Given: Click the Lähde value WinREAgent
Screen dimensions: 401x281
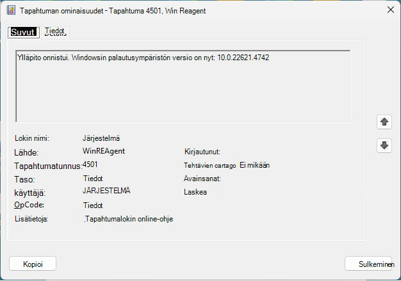Looking at the screenshot, I should [x=104, y=151].
